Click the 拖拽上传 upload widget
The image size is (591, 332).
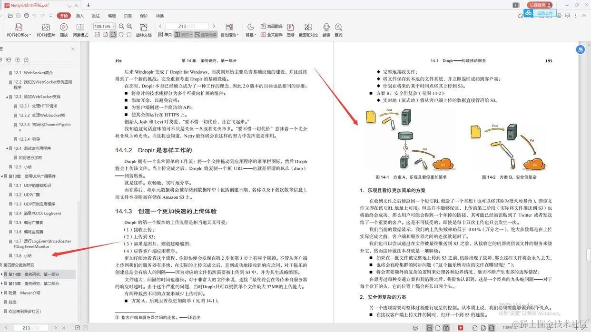point(541,13)
